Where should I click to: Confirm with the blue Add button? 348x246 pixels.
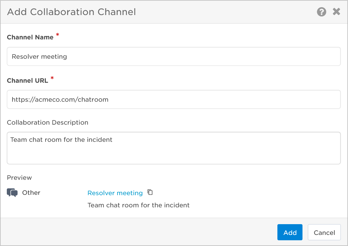point(290,232)
